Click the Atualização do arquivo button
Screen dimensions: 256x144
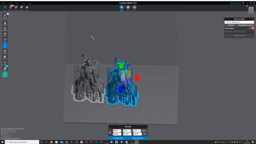coord(246,25)
